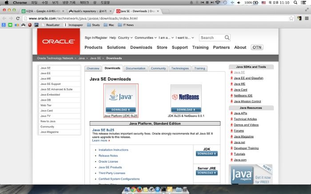This screenshot has width=311, height=194.
Task: Click Products in Oracle main navigation
Action: pos(93,48)
